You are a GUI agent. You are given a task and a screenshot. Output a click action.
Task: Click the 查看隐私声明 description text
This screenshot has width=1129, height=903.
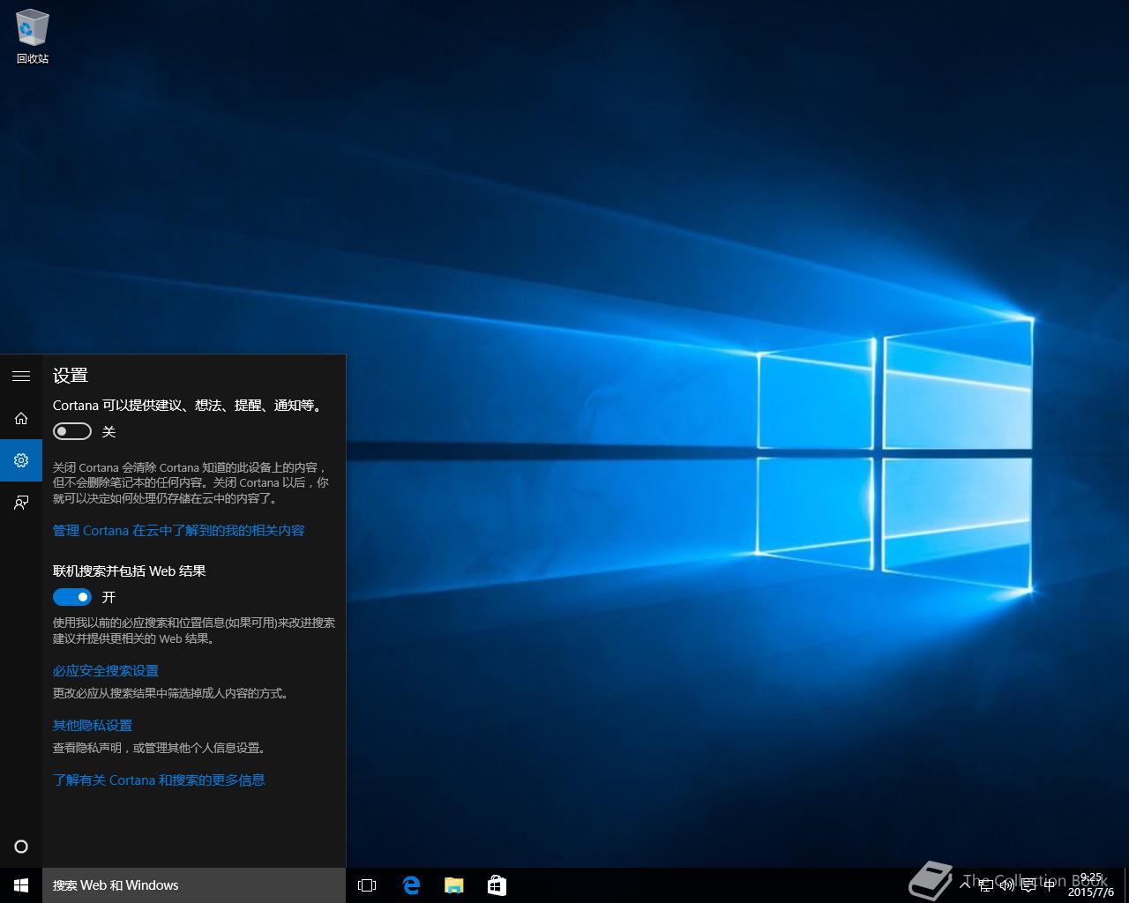click(160, 748)
